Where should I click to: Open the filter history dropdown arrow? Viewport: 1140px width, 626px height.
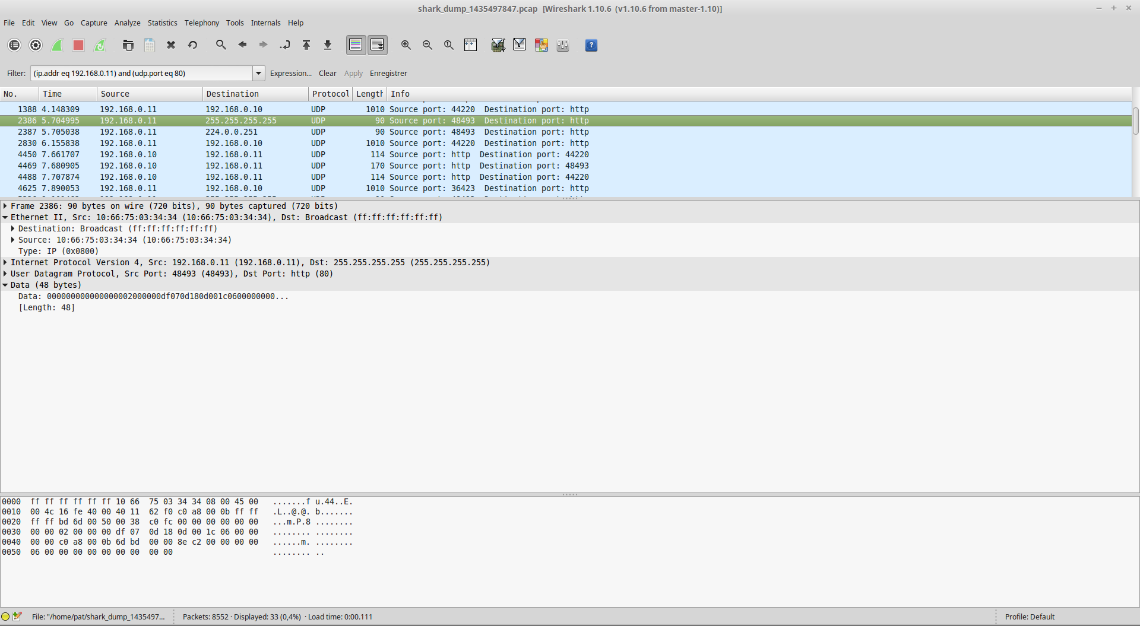point(259,73)
